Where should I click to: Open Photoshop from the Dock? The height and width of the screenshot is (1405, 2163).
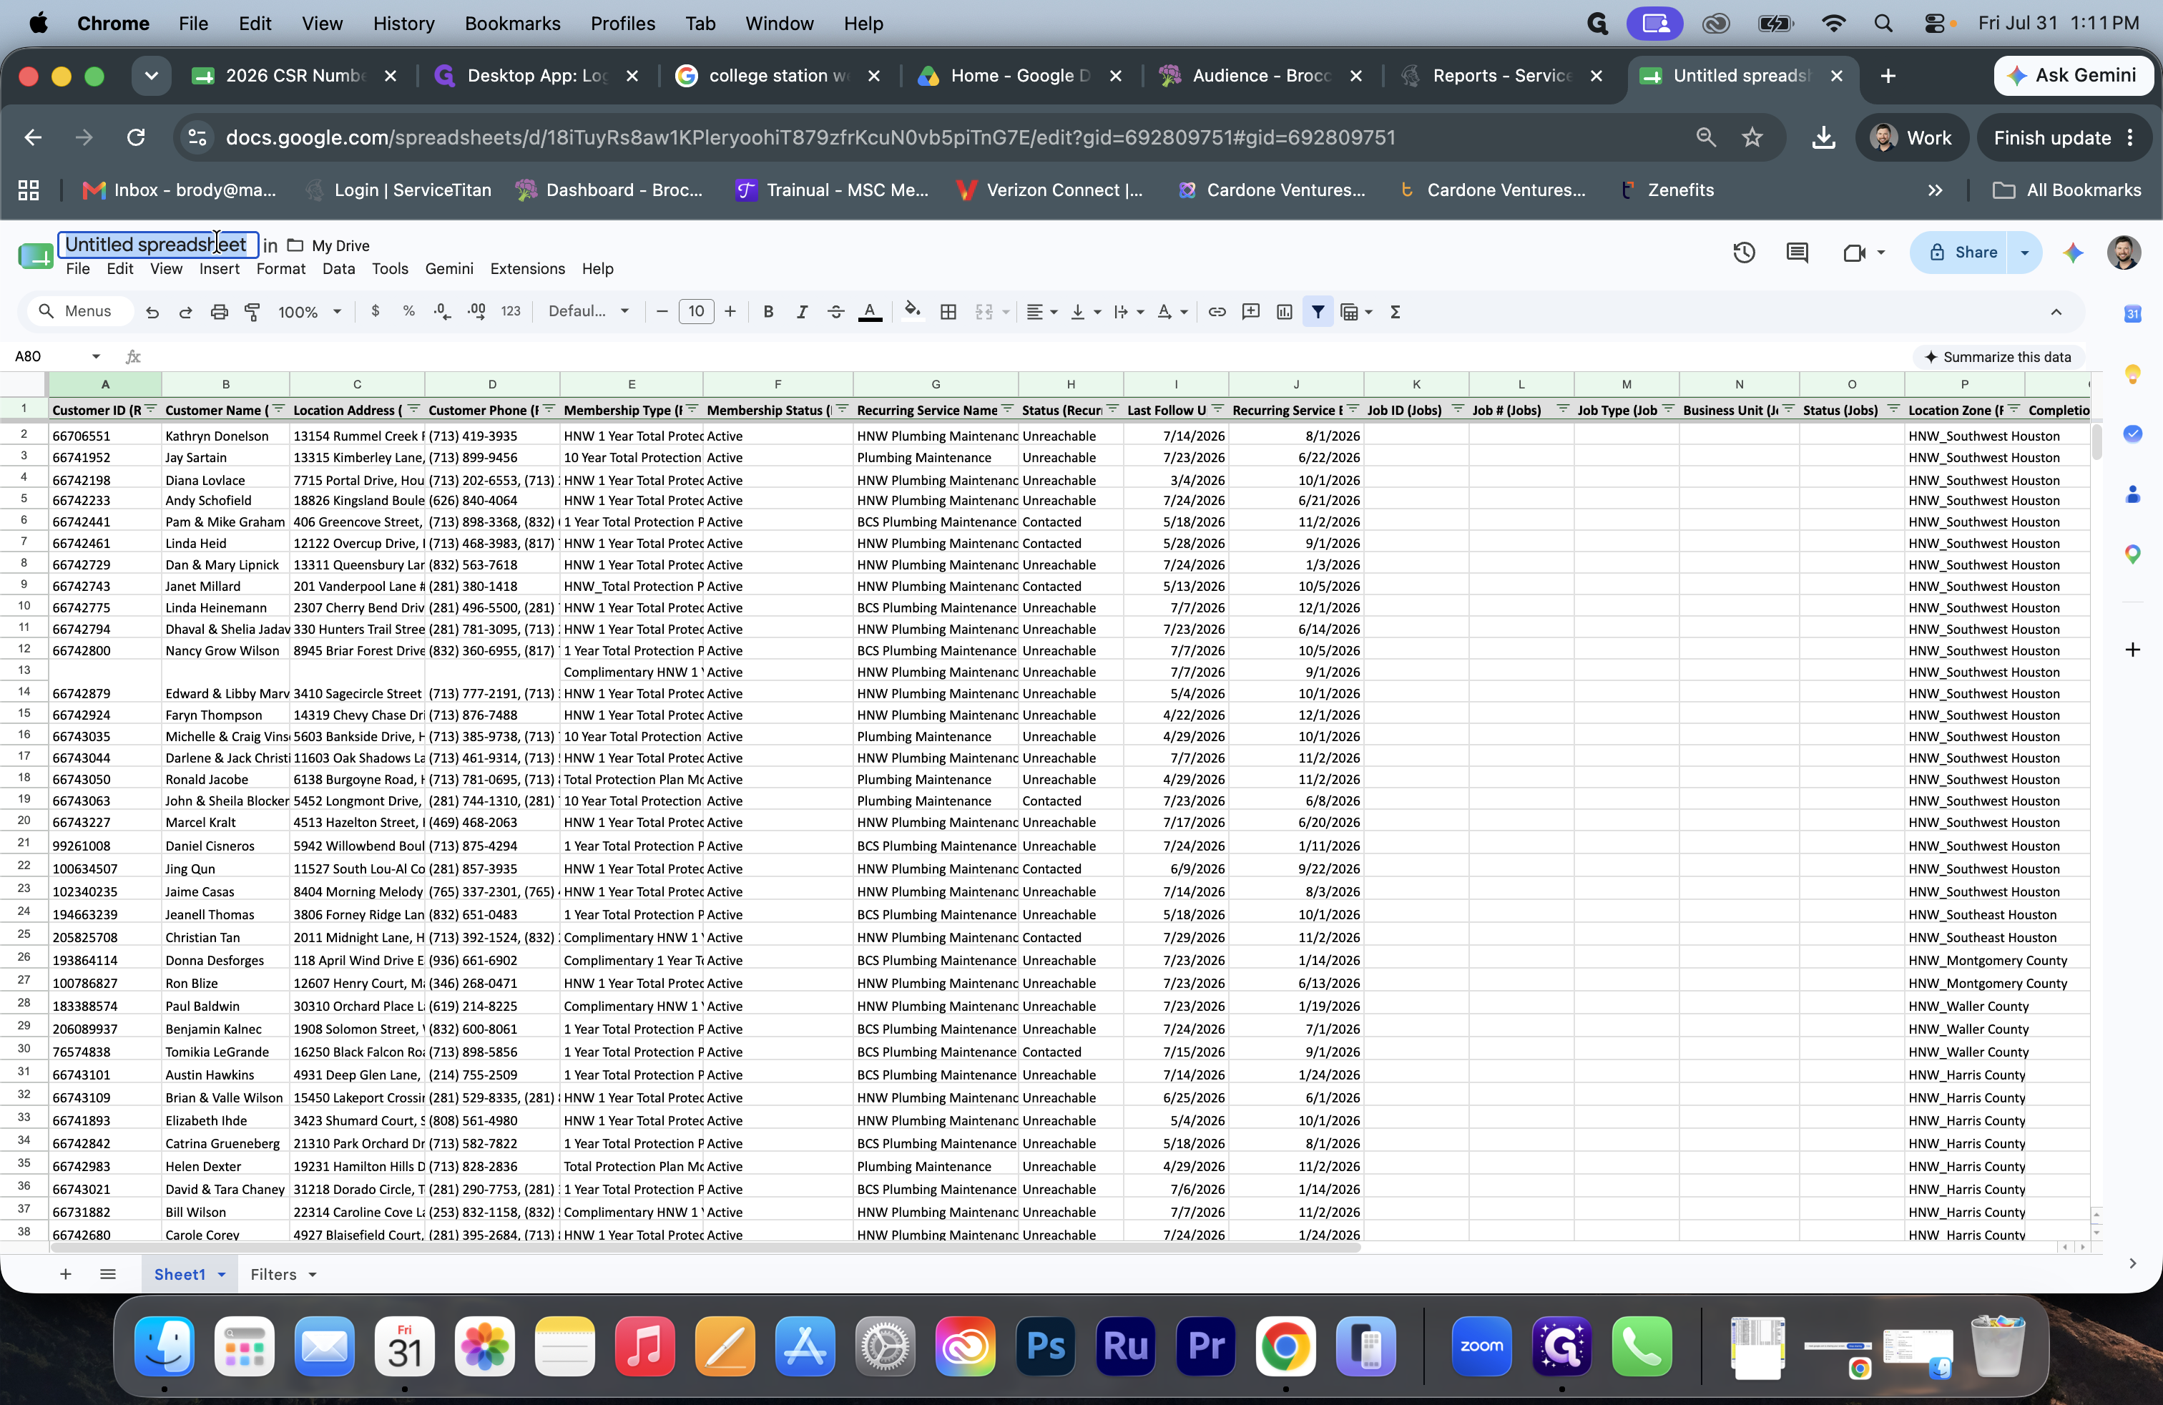coord(1045,1346)
